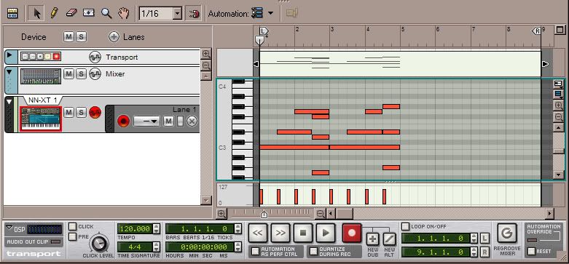This screenshot has height=264, width=569.
Task: Toggle NN-XT 1 red automation record icon
Action: (95, 112)
